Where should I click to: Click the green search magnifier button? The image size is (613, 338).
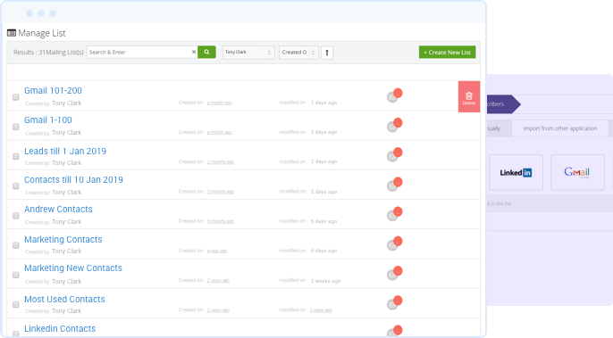point(206,52)
